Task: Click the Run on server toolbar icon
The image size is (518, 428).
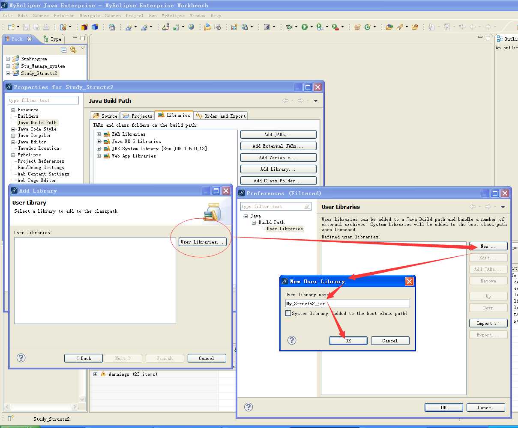Action: 176,27
